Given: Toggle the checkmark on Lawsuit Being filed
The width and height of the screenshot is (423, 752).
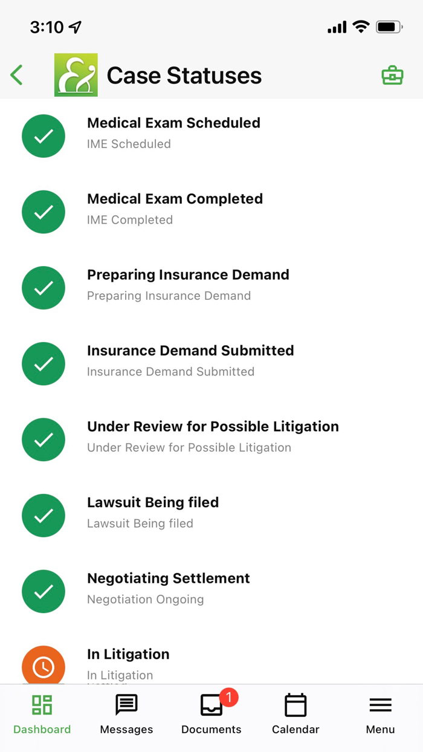Looking at the screenshot, I should pyautogui.click(x=44, y=515).
